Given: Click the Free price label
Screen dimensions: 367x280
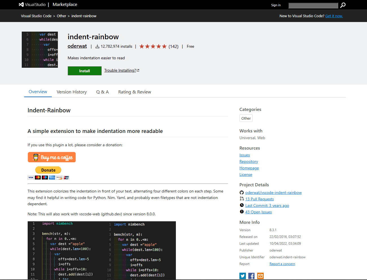Looking at the screenshot, I should pyautogui.click(x=191, y=46).
